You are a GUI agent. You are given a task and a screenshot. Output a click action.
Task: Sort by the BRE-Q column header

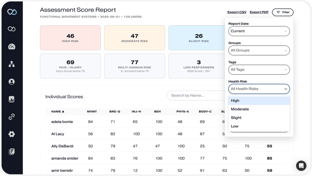tap(115, 111)
